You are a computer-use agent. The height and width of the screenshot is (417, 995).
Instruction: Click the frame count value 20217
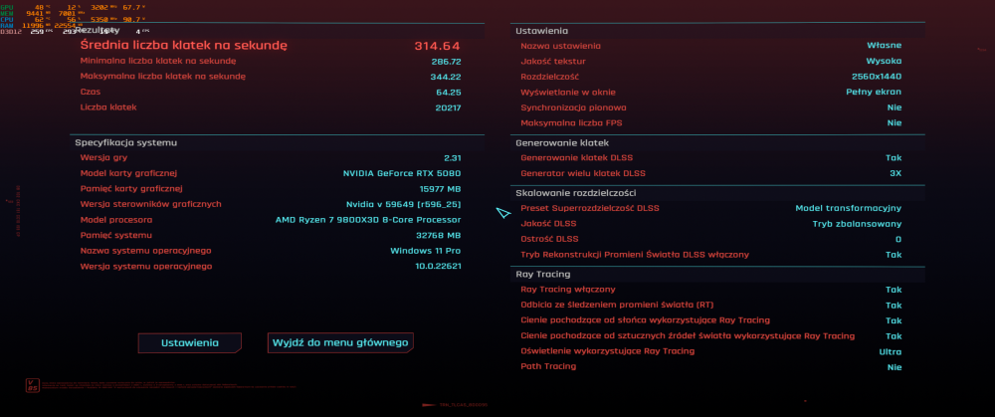point(448,107)
